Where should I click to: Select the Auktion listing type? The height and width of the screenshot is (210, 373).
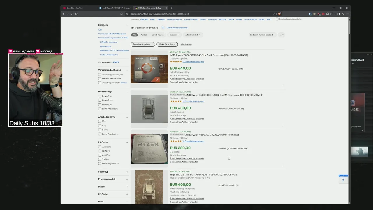144,35
